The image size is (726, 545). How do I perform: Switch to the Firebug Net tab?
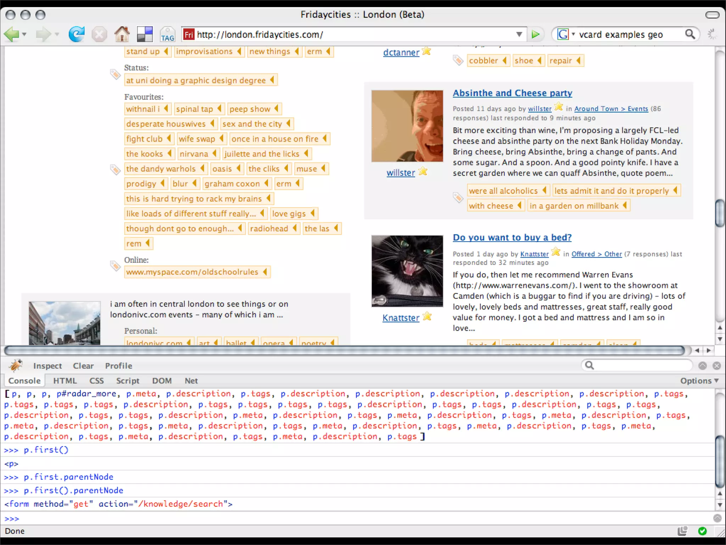tap(191, 381)
